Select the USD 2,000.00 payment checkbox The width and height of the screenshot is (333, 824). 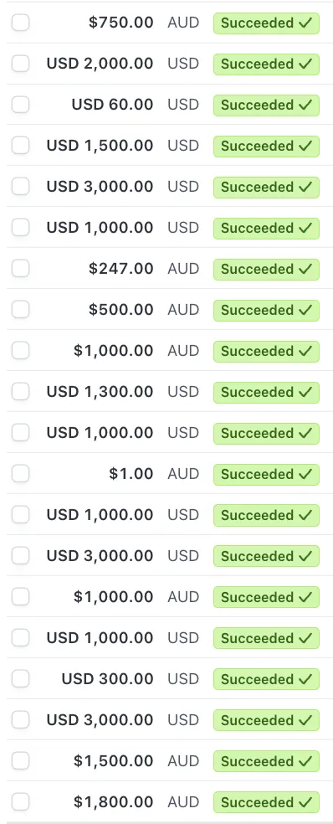(x=20, y=64)
